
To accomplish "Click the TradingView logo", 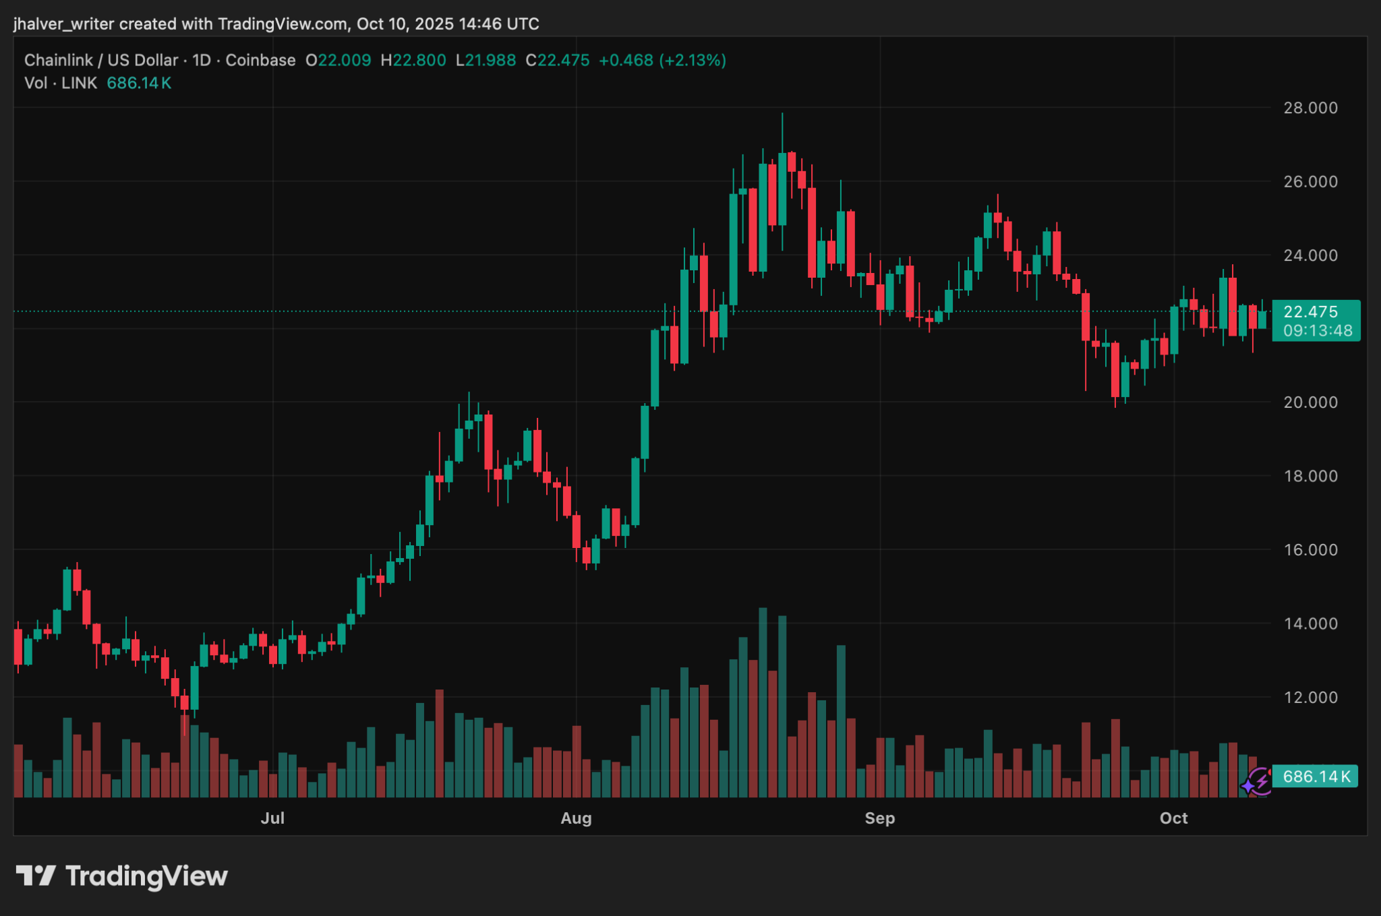I will (121, 874).
